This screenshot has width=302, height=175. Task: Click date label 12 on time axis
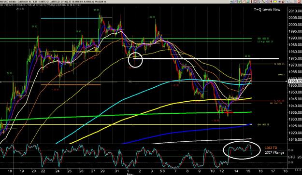tap(222, 171)
